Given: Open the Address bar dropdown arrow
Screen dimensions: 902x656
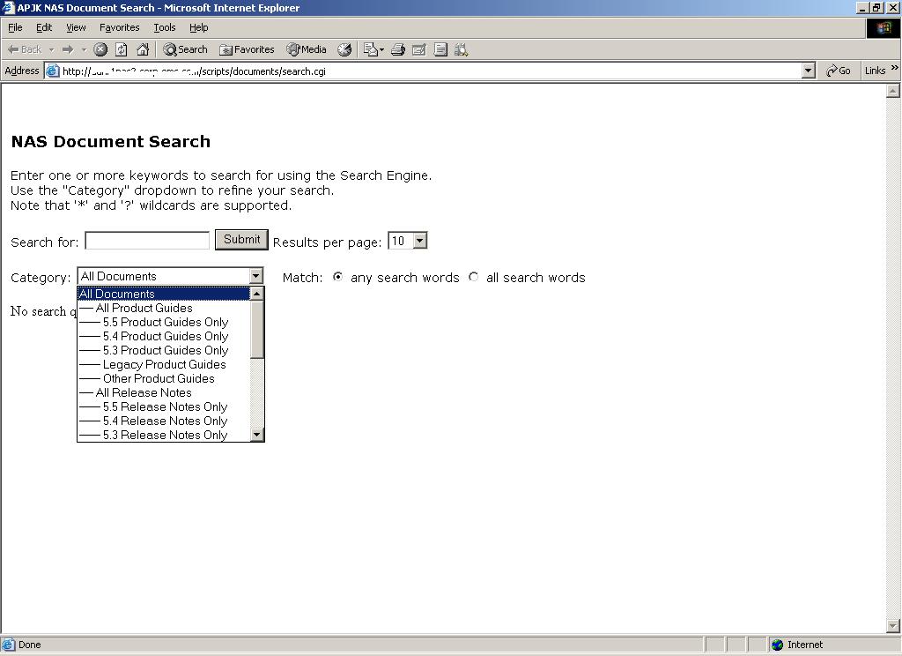Looking at the screenshot, I should pos(809,71).
